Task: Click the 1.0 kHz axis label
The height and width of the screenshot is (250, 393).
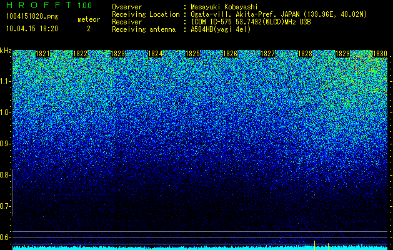Action: click(6, 112)
